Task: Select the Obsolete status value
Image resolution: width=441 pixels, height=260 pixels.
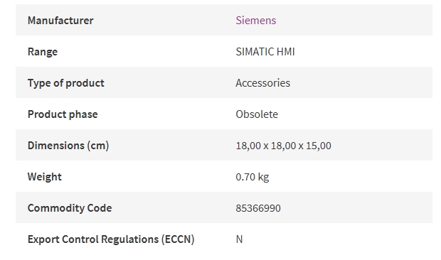Action: [257, 114]
